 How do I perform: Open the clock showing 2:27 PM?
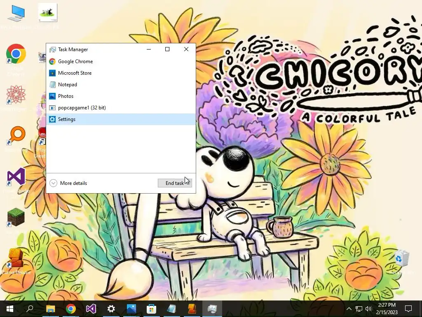pyautogui.click(x=387, y=309)
